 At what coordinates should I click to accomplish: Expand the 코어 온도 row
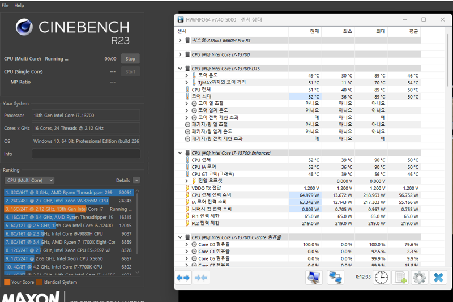[187, 75]
